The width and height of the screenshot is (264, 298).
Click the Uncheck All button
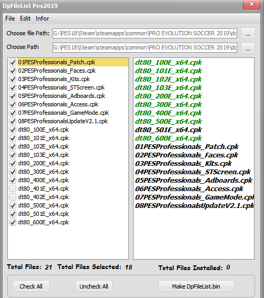94,286
